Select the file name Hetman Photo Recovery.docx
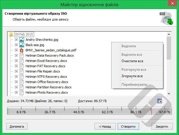This screenshot has width=179, height=135. 47,92
